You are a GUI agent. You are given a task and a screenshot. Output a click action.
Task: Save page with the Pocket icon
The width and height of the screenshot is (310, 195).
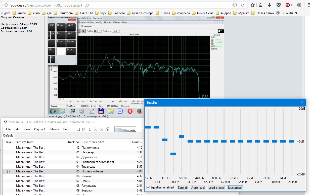point(279,5)
